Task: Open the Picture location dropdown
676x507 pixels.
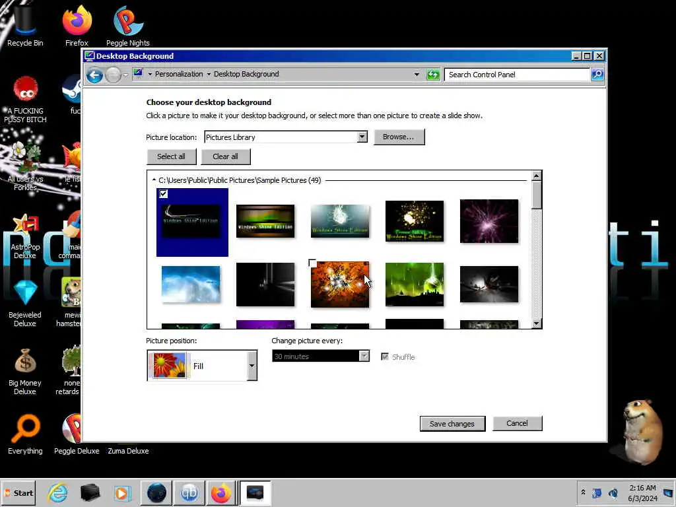Action: click(362, 137)
